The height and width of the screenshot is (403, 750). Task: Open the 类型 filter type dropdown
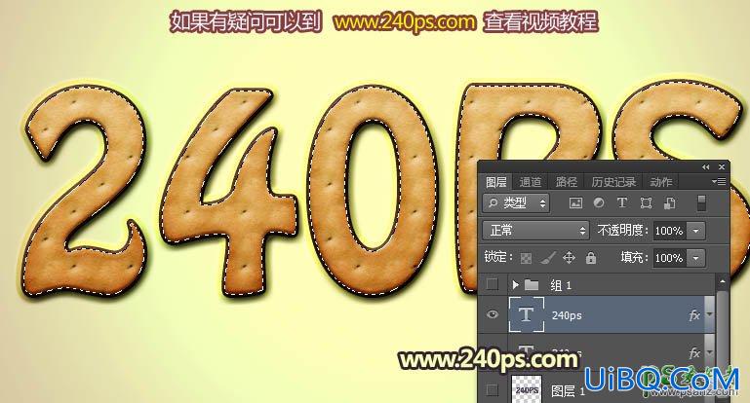coord(516,203)
